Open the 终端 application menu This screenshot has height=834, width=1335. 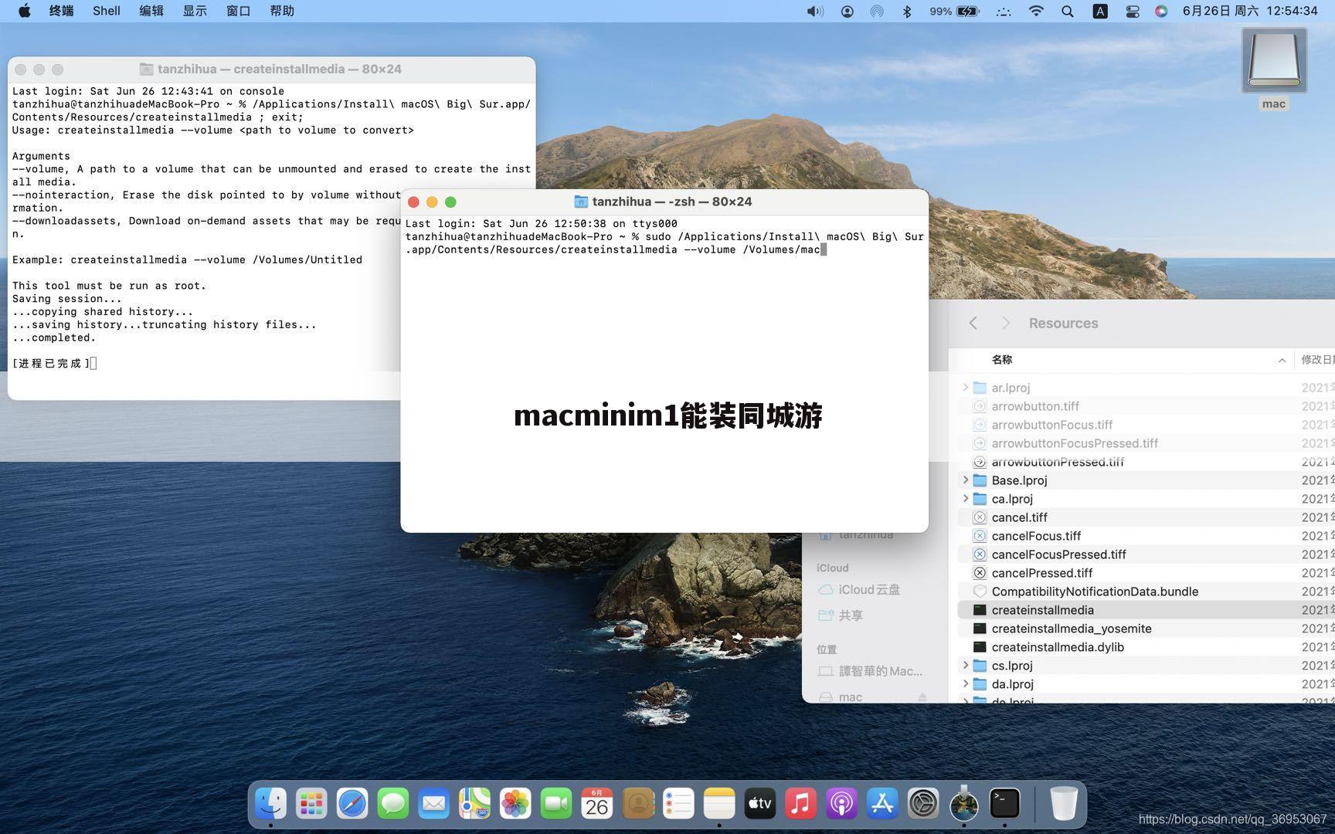tap(61, 11)
